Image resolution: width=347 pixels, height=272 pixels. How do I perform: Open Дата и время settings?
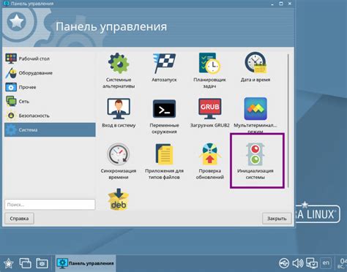click(x=255, y=67)
